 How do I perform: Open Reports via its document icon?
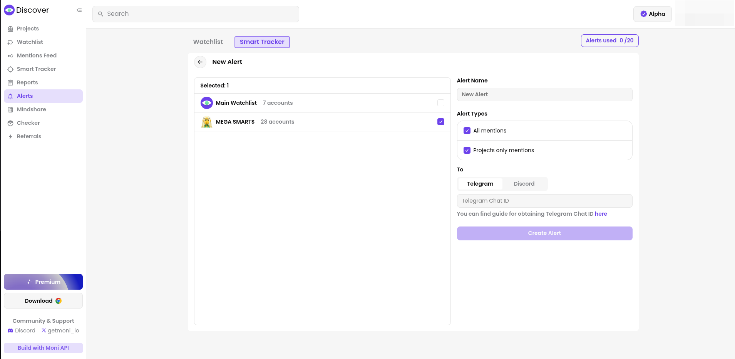pyautogui.click(x=10, y=83)
